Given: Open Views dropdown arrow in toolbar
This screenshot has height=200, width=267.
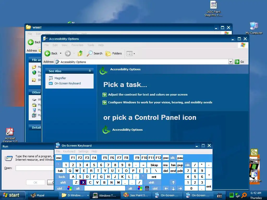Looking at the screenshot, I should point(134,54).
